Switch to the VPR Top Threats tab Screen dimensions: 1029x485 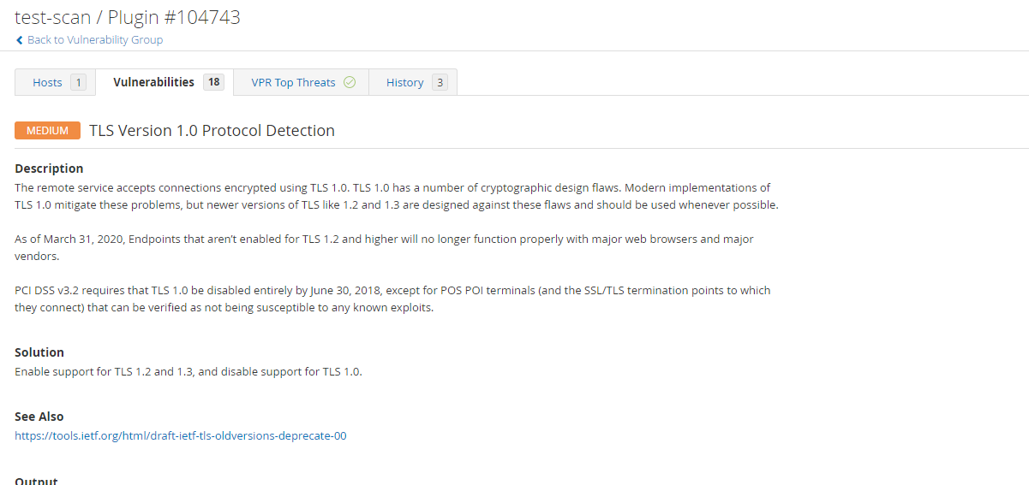tap(302, 82)
